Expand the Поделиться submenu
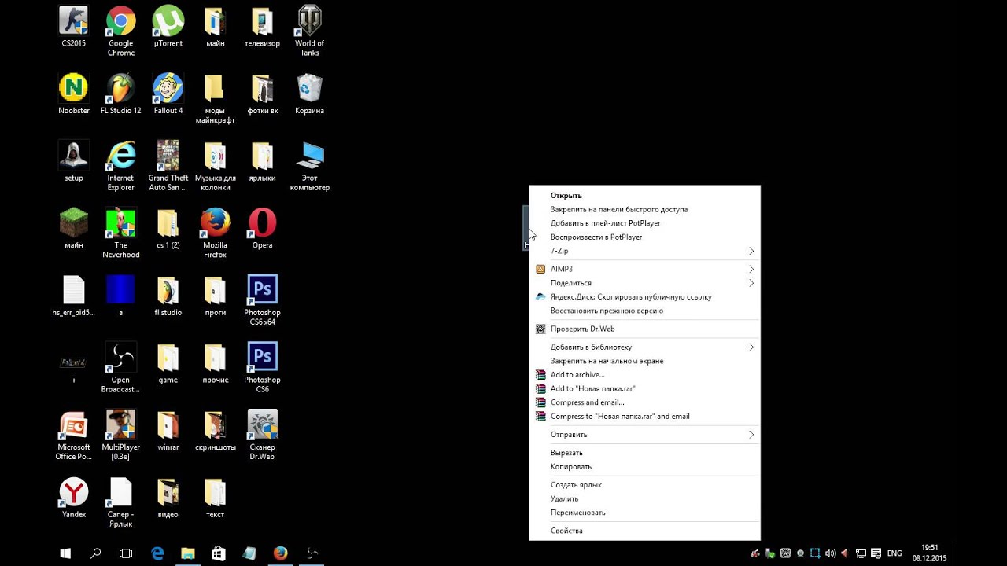The height and width of the screenshot is (566, 1007). 644,283
